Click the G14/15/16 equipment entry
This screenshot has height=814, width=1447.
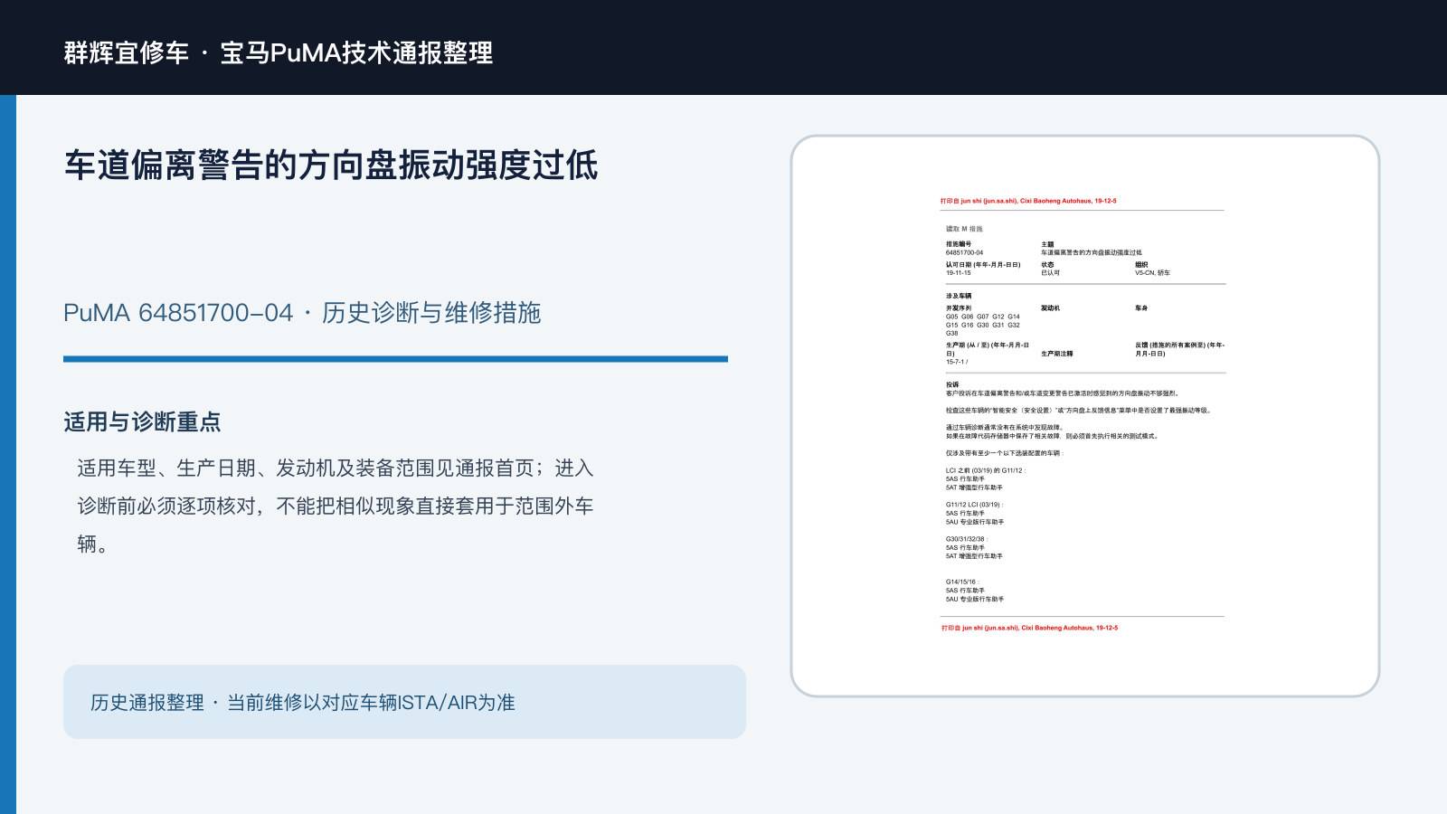[x=975, y=591]
